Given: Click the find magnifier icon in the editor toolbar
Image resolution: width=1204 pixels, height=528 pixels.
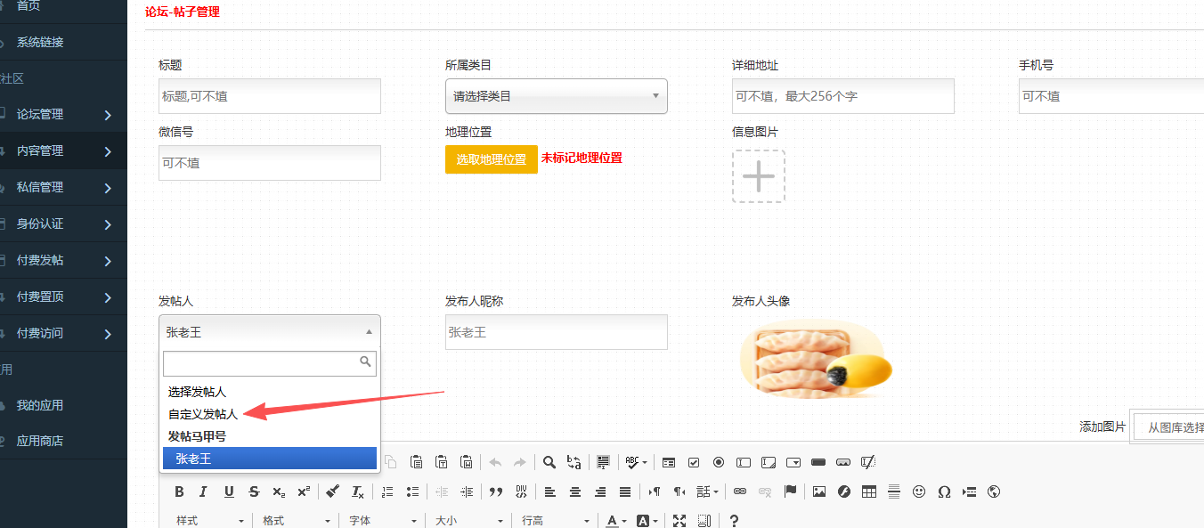Looking at the screenshot, I should (x=549, y=462).
